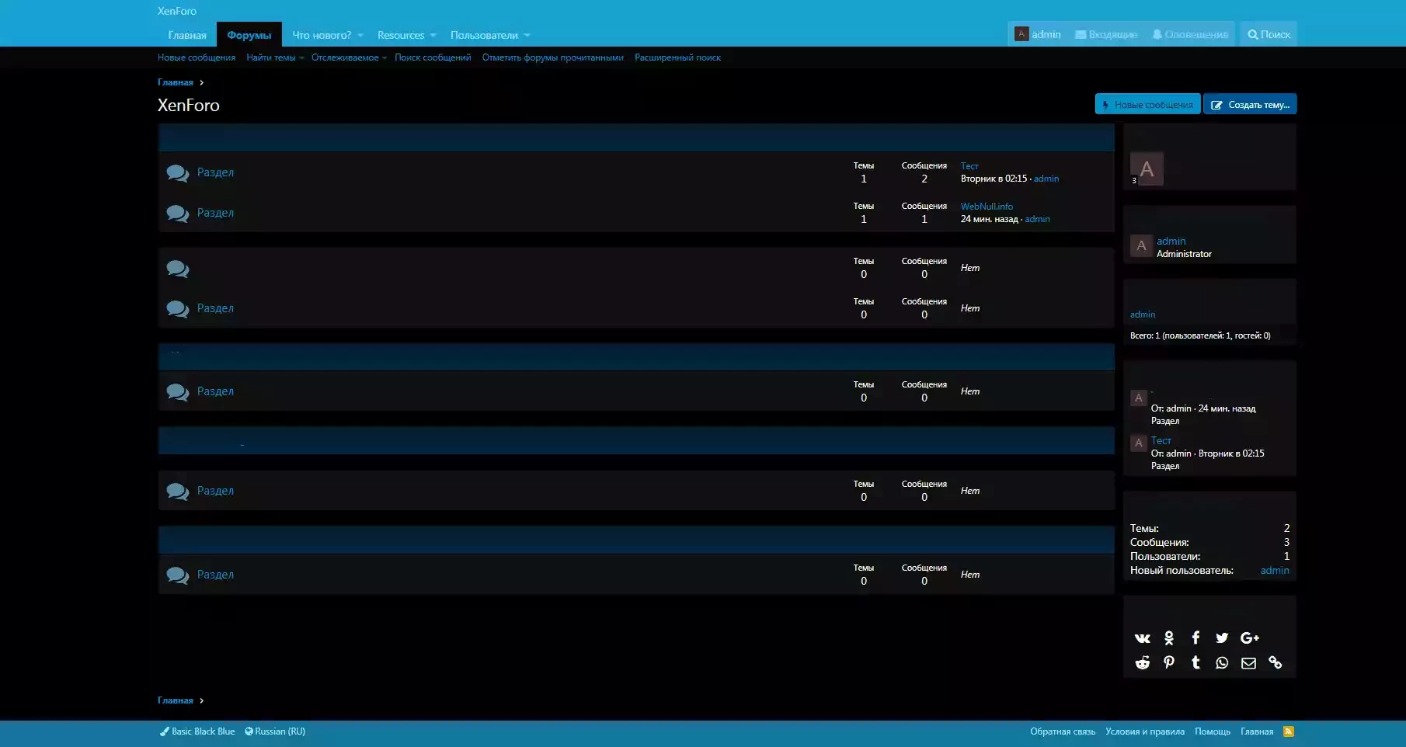Share the page on Twitter
This screenshot has height=747, width=1406.
1222,638
